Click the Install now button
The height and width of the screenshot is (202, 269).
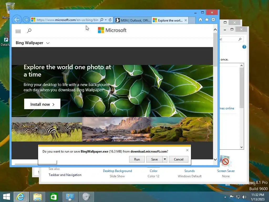click(42, 104)
